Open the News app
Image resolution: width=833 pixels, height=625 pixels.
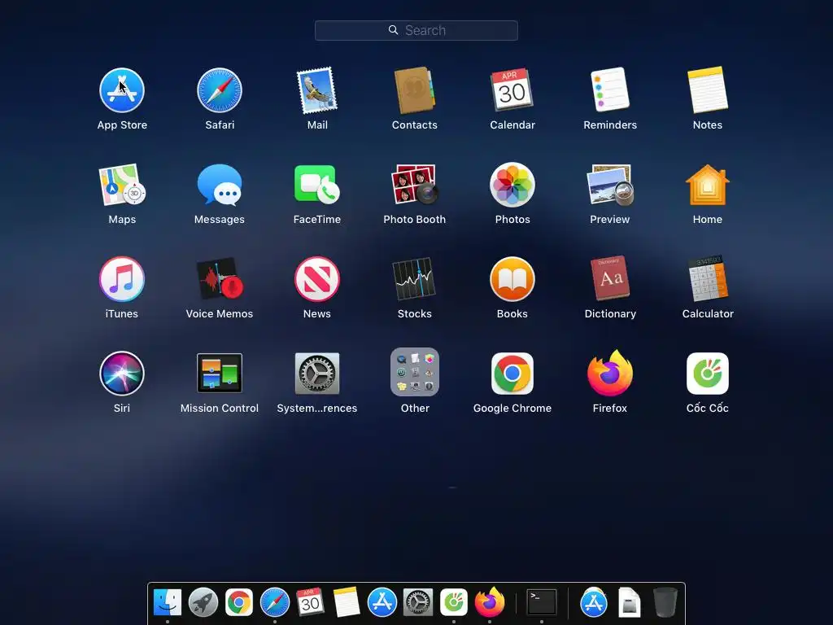[317, 279]
